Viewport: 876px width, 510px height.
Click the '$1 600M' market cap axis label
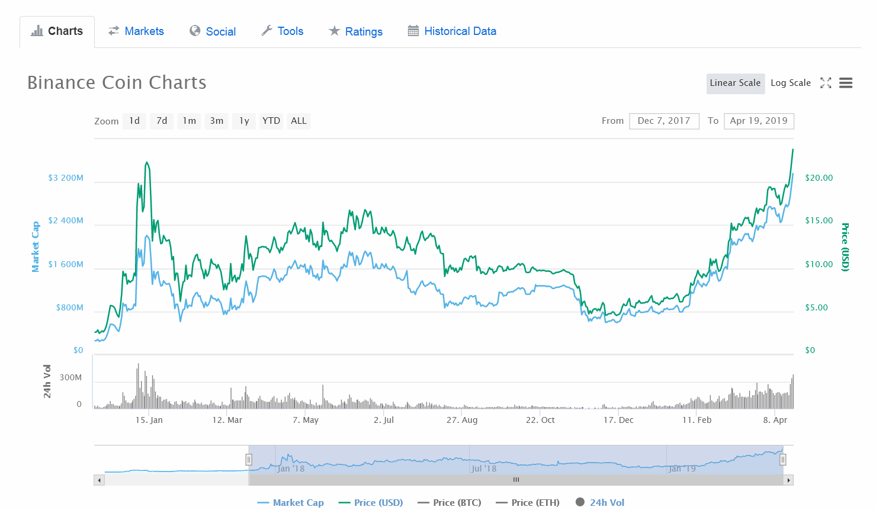coord(66,264)
